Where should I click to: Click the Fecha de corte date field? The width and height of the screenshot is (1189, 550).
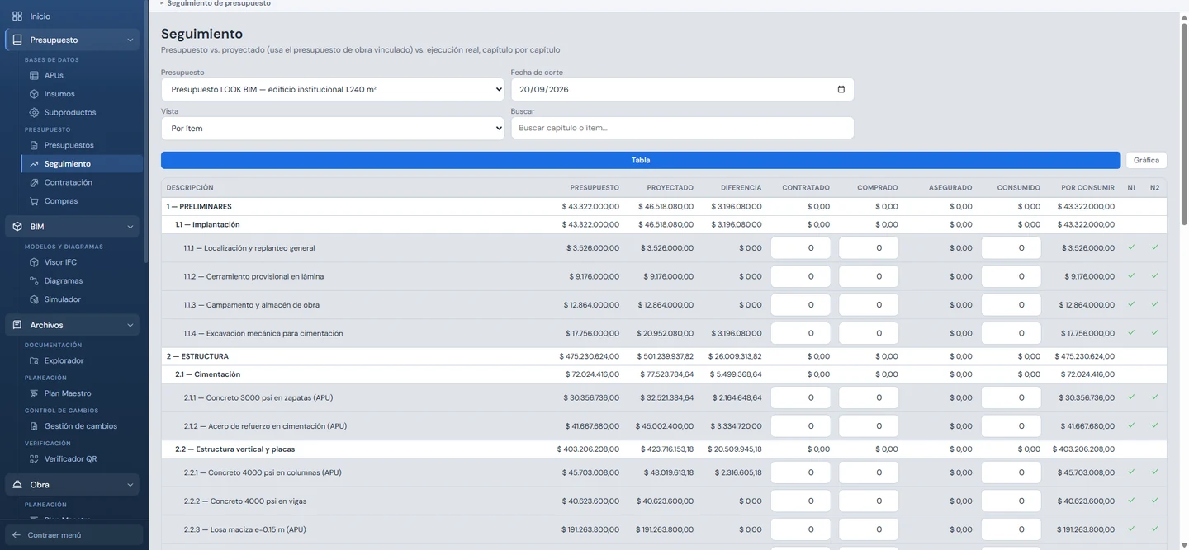click(x=682, y=89)
